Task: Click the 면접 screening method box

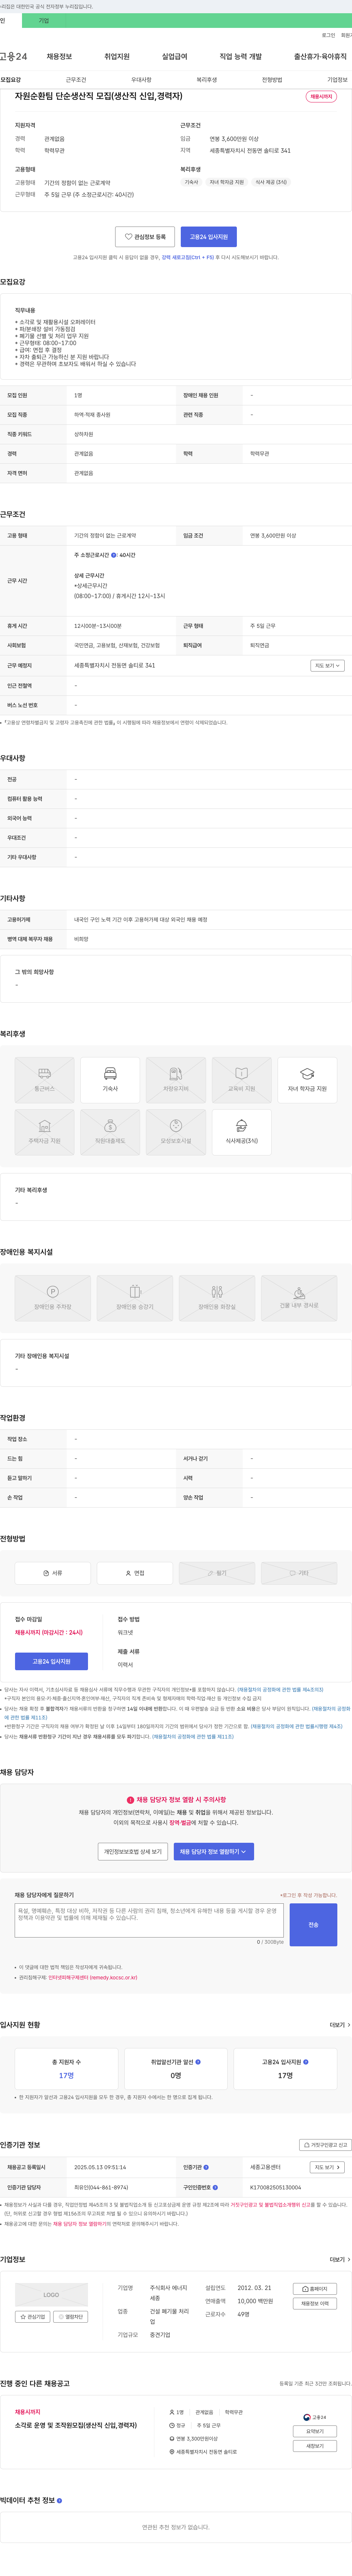Action: coord(135,1573)
